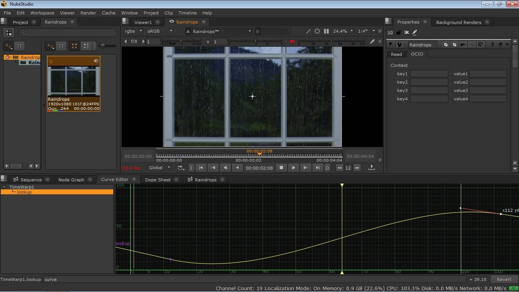The width and height of the screenshot is (519, 292).
Task: Select the lookup curve entry
Action: 57,192
